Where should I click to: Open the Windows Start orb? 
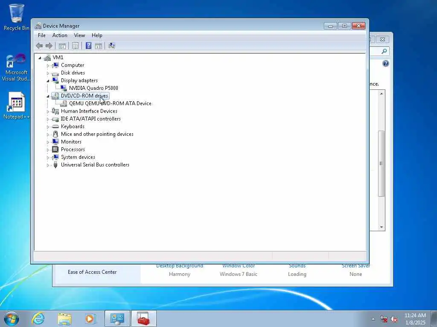[x=12, y=318]
